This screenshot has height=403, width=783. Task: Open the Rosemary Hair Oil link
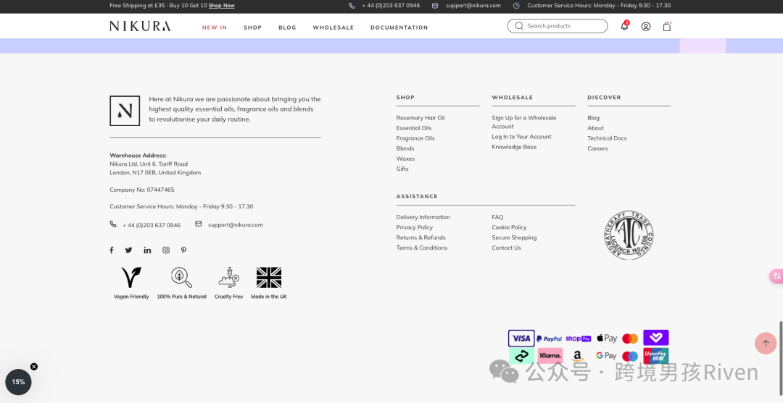coord(420,118)
